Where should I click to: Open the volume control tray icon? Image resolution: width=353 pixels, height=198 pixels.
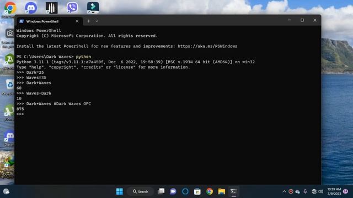pyautogui.click(x=321, y=191)
